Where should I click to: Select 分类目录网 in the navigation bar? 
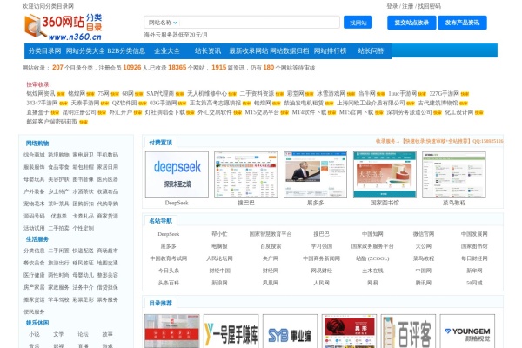point(45,51)
